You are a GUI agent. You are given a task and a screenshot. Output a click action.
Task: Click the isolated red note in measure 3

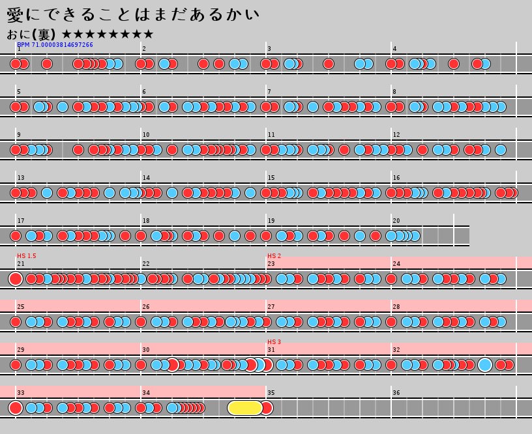329,64
